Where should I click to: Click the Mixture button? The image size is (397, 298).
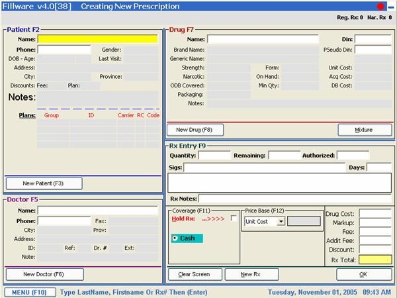[365, 130]
